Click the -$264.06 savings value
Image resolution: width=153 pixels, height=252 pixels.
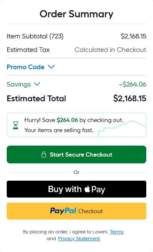tap(132, 84)
